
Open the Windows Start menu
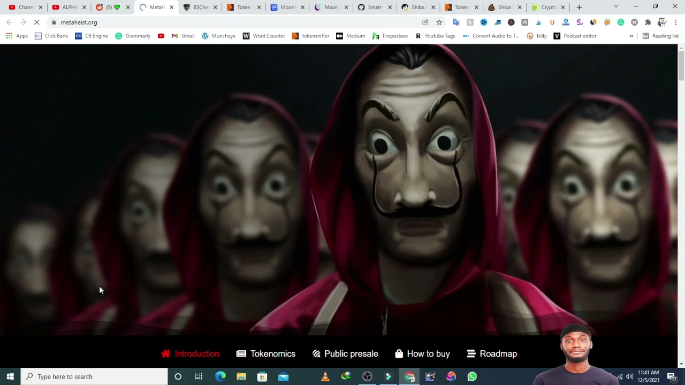10,376
